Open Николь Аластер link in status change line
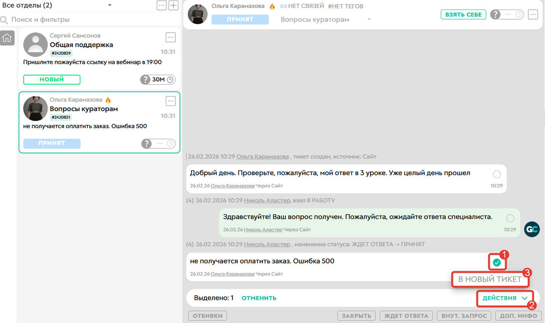The image size is (545, 323). point(267,244)
